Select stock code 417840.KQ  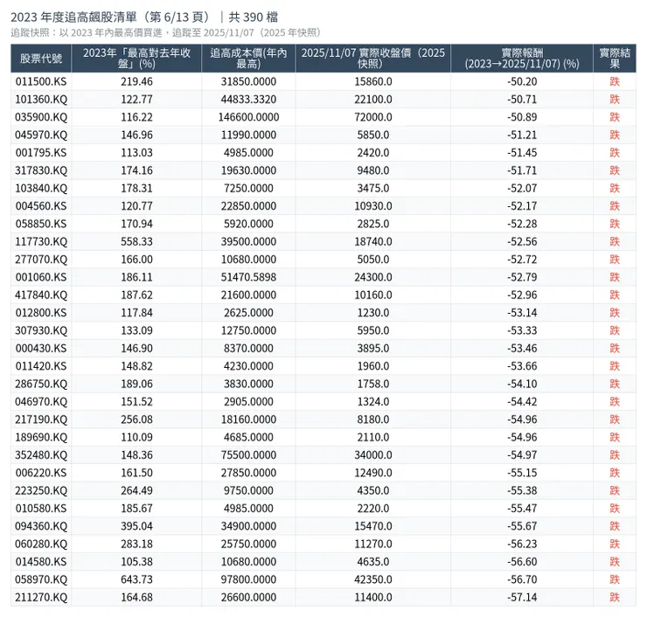point(41,295)
